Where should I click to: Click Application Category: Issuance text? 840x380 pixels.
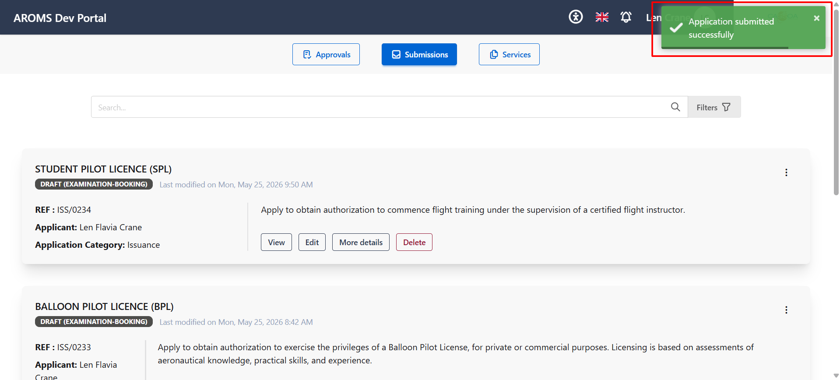pyautogui.click(x=97, y=245)
